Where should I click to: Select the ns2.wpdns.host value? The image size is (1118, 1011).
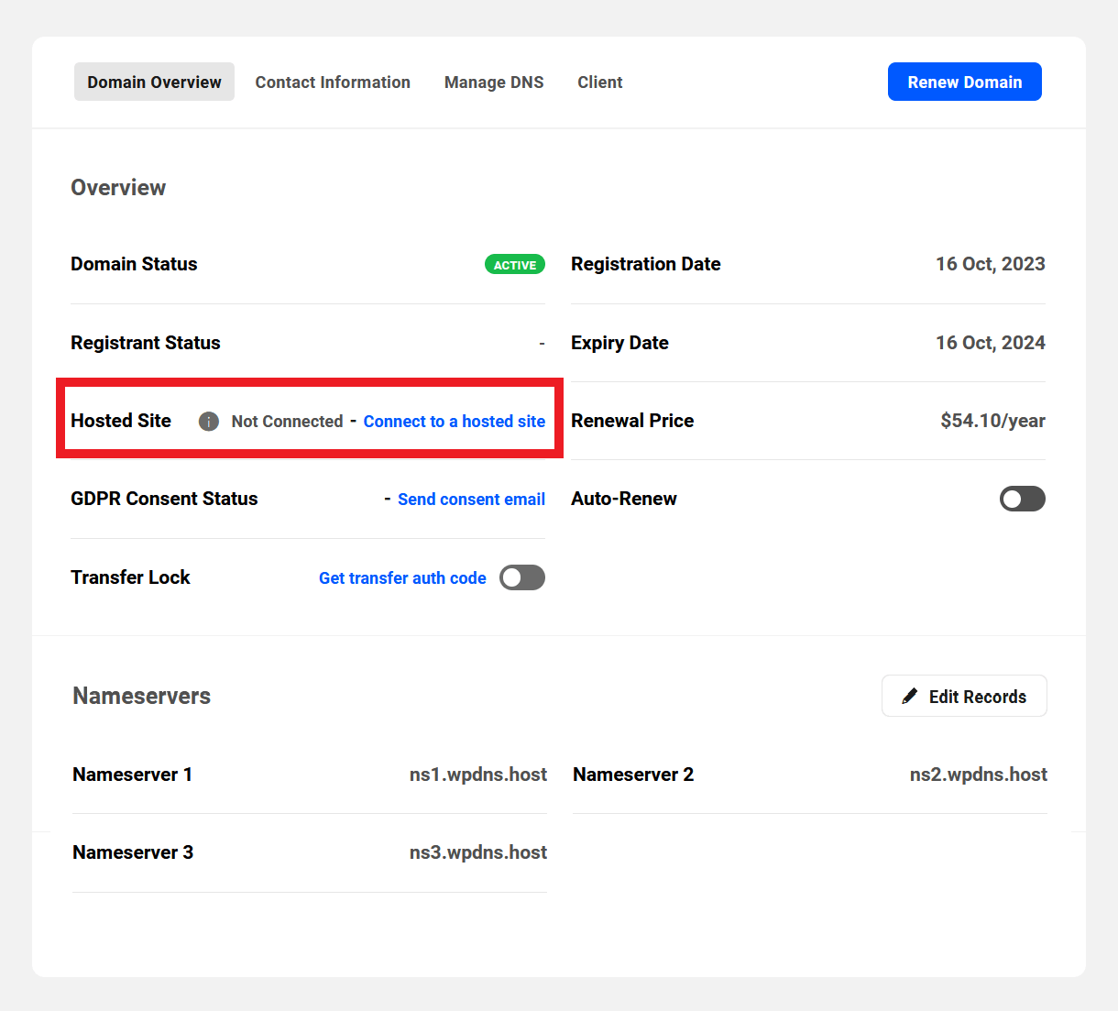[x=979, y=775]
